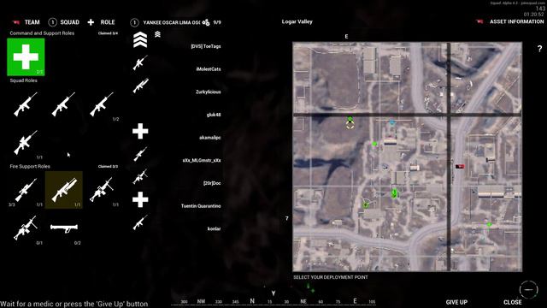The height and width of the screenshot is (308, 547).
Task: Select player [DVS] ToeTags
Action: 206,46
